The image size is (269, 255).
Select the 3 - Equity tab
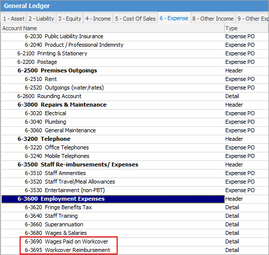69,19
